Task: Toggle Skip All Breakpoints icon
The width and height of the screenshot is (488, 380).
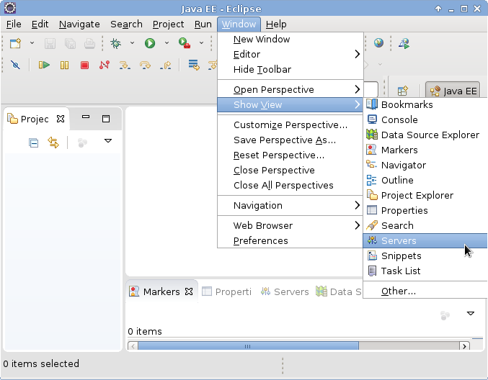Action: tap(15, 65)
